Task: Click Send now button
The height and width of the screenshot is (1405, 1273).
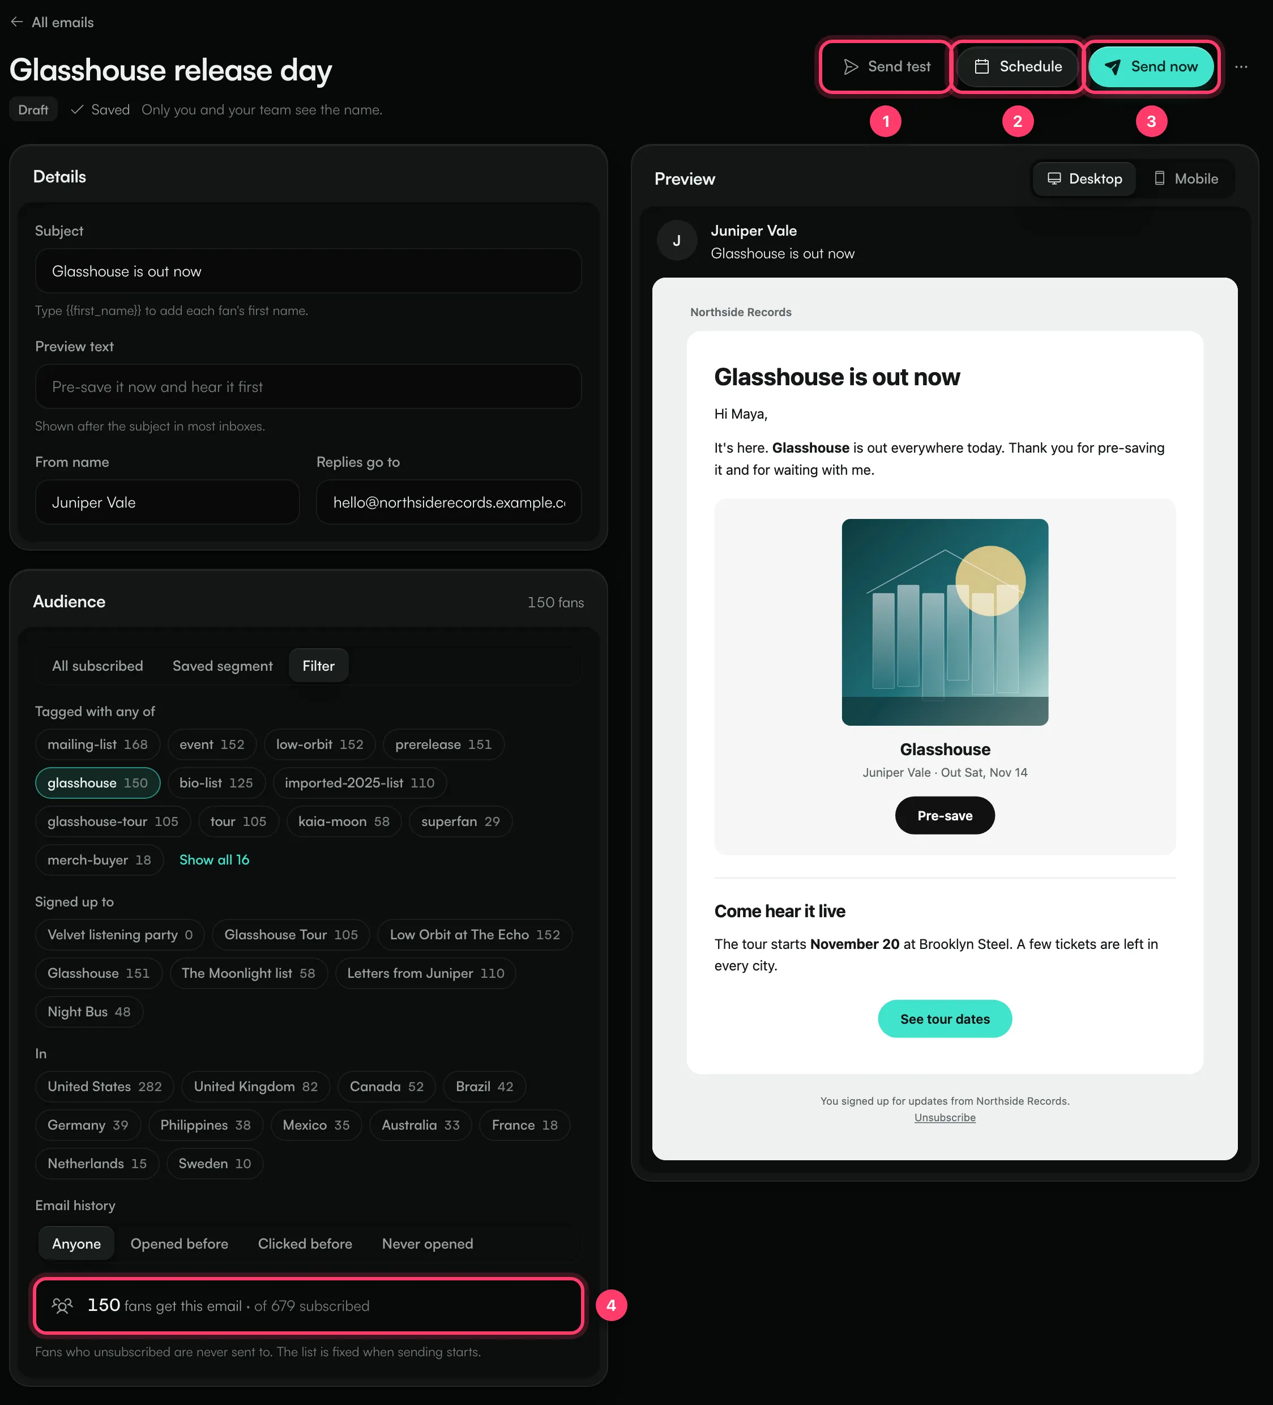Action: click(x=1150, y=67)
